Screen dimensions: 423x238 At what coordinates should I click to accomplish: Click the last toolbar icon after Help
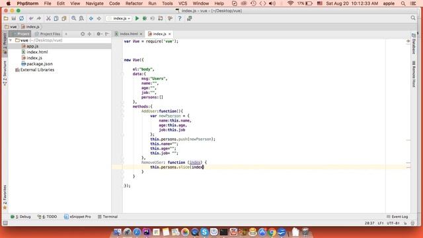click(x=190, y=19)
